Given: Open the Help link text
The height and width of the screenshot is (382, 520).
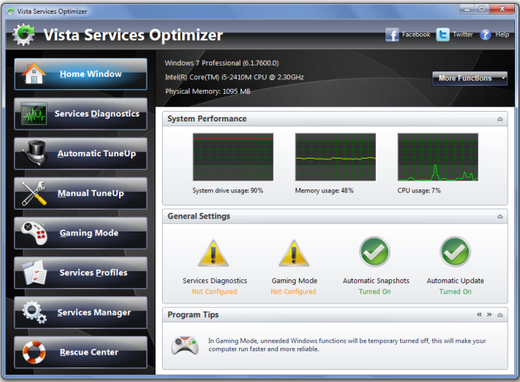Looking at the screenshot, I should tap(502, 35).
